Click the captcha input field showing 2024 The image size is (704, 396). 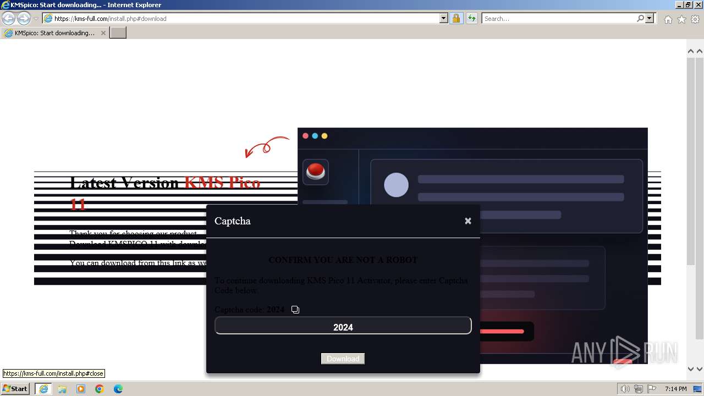(343, 325)
